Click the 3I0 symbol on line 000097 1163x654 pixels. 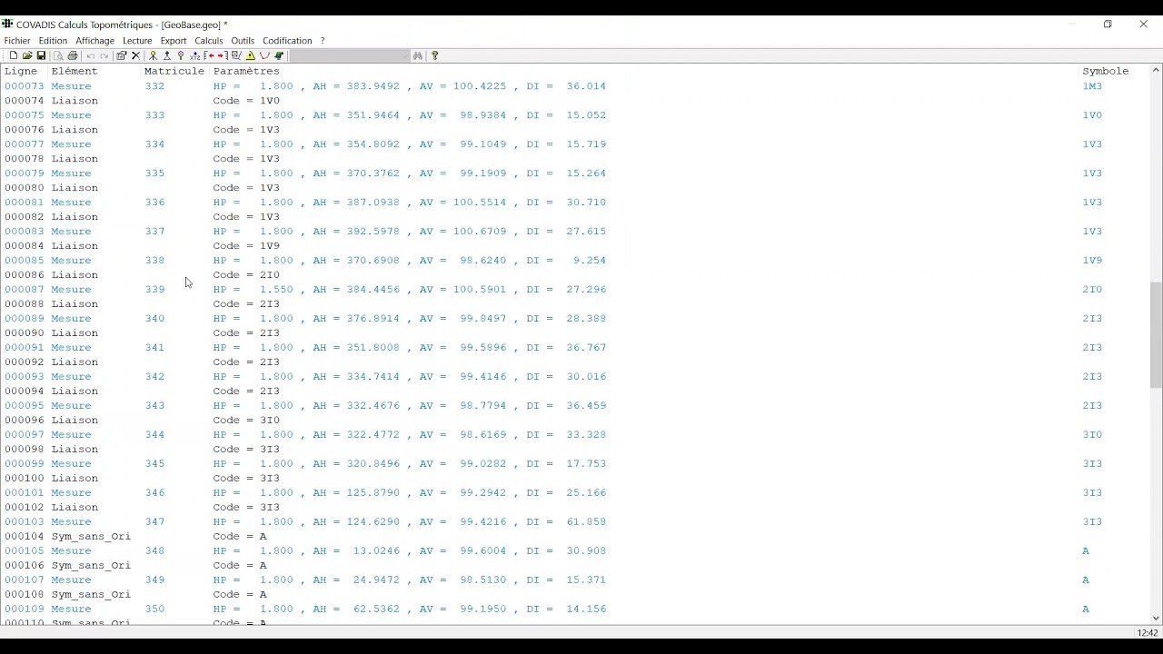click(1092, 435)
